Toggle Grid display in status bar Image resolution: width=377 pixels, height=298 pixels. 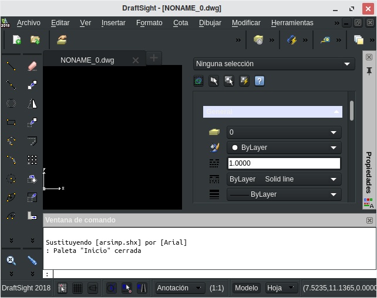click(78, 288)
